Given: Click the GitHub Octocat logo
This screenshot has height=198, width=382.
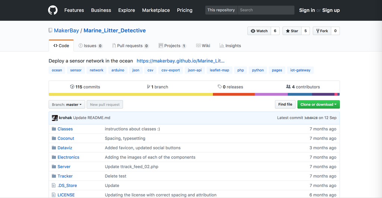Looking at the screenshot, I should coord(53,10).
